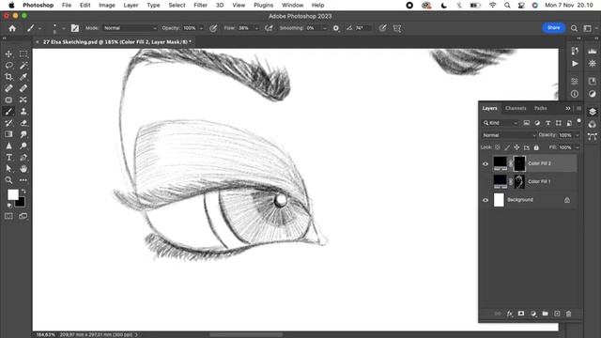Open the Filter menu

coord(200,5)
